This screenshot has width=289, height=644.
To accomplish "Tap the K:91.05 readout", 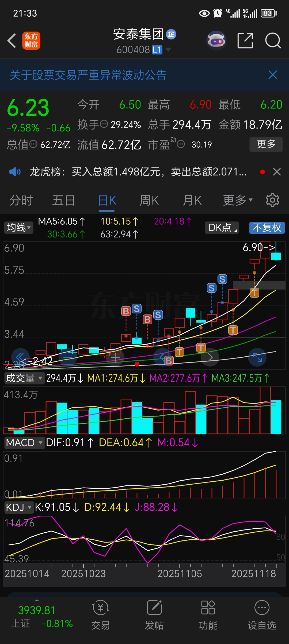I will pos(57,507).
